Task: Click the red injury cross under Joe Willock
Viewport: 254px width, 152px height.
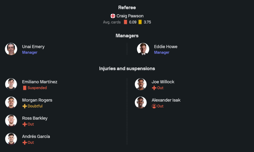Action: pos(154,88)
